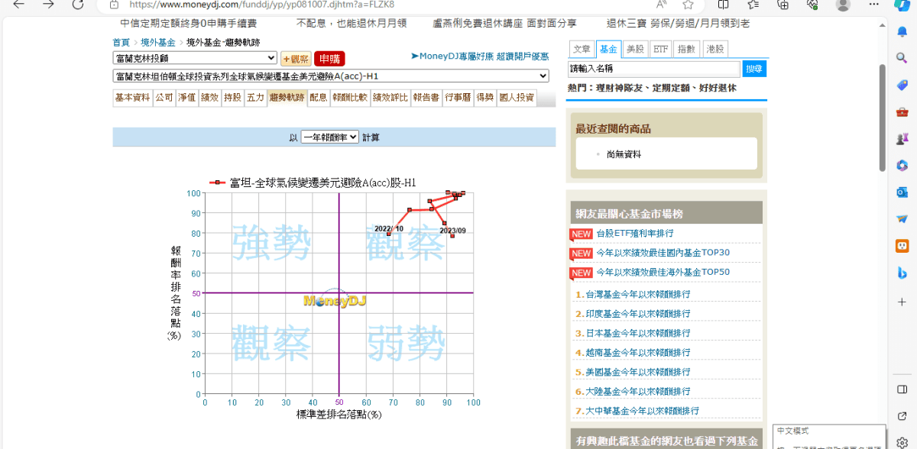Open the sidebar settings gear
Screen dimensions: 917x449
click(x=902, y=441)
